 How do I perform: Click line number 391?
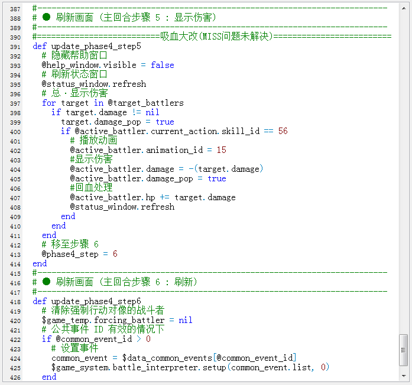pyautogui.click(x=15, y=47)
